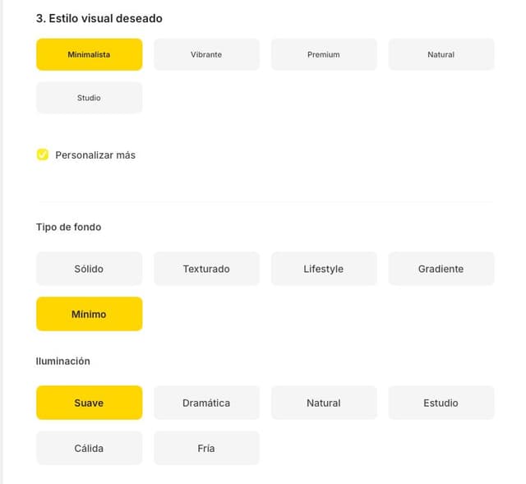Choose Mínimo background type

(x=89, y=314)
